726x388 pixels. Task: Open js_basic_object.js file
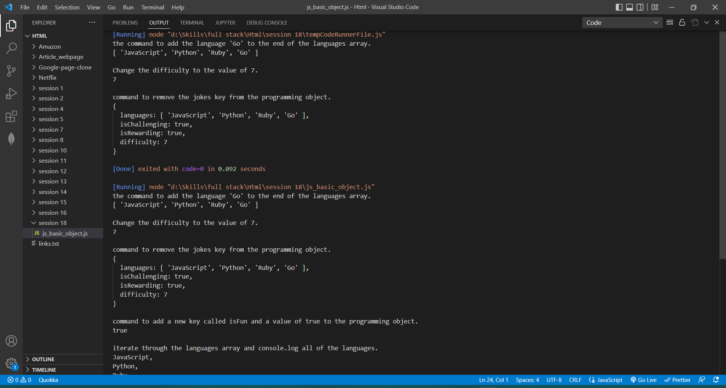(x=63, y=233)
